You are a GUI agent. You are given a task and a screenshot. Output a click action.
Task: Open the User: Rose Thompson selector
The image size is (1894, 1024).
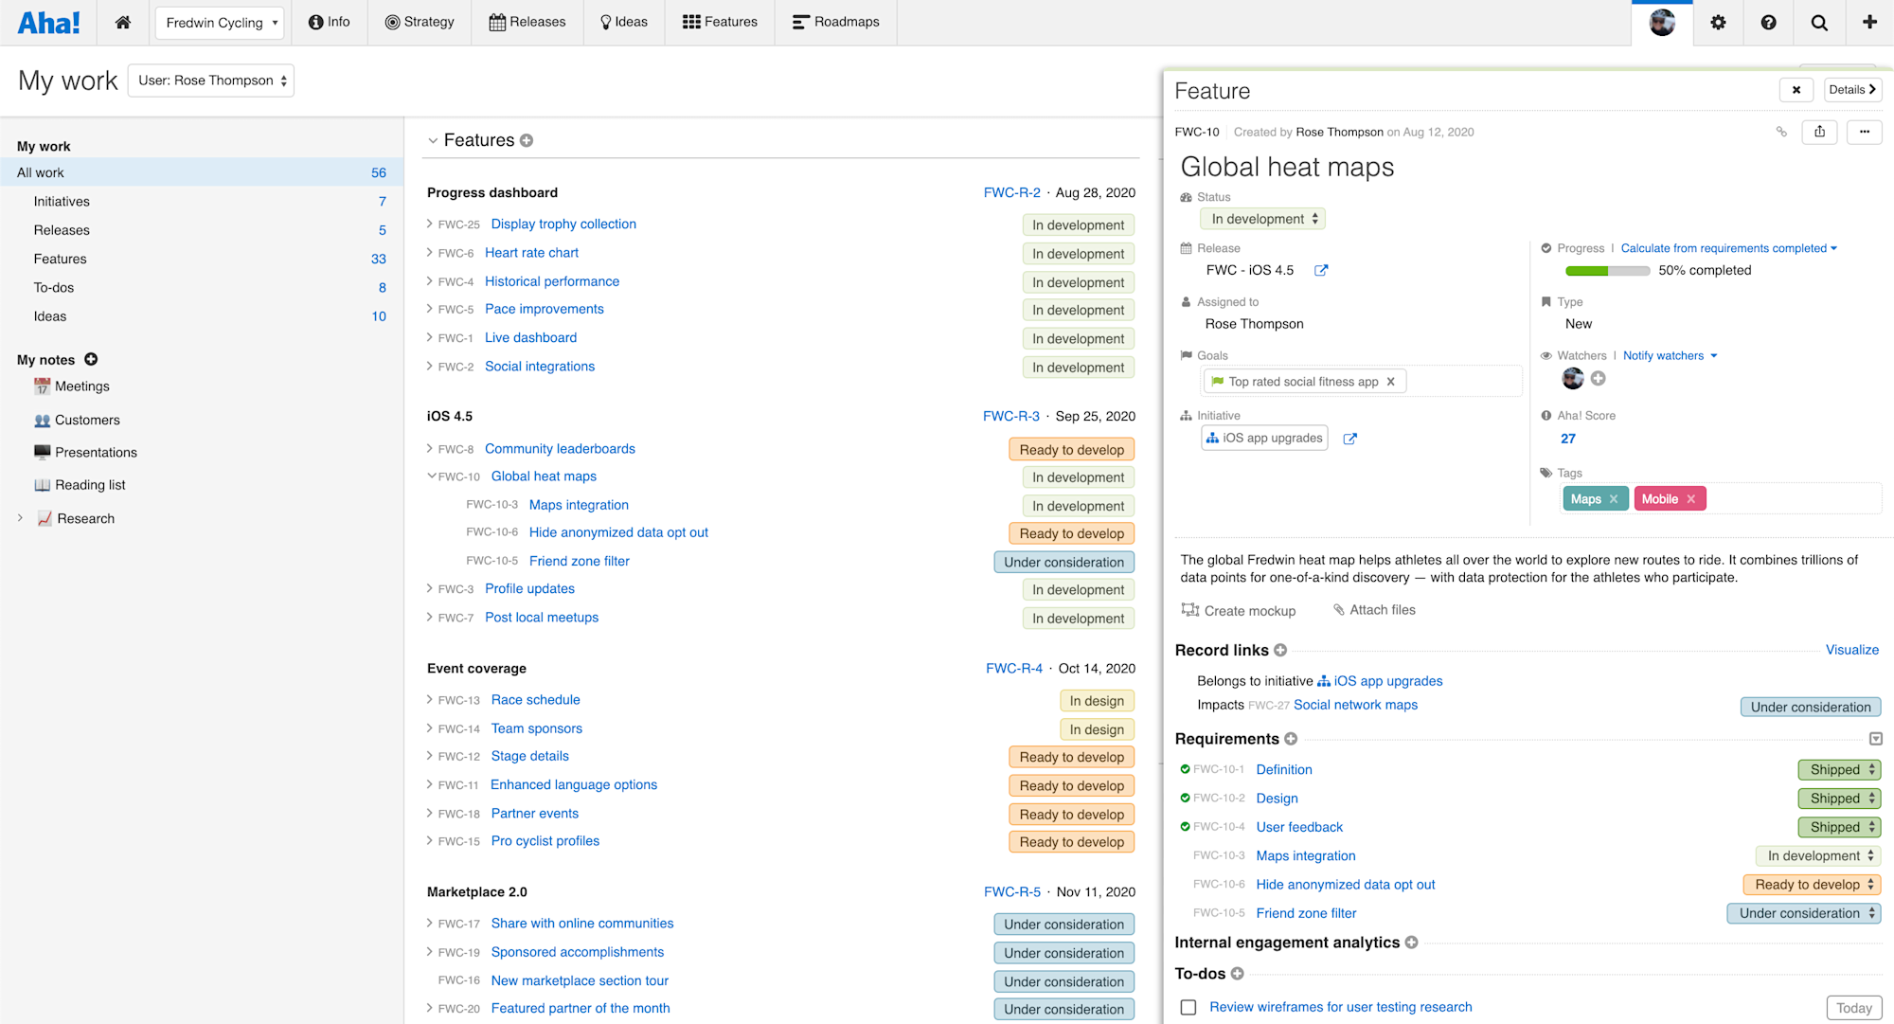[x=211, y=81]
